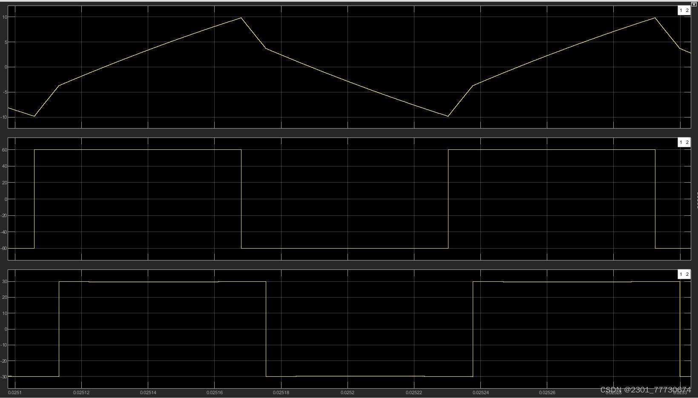Toggle signal 1 in bottom plot legend
698x398 pixels.
[681, 274]
